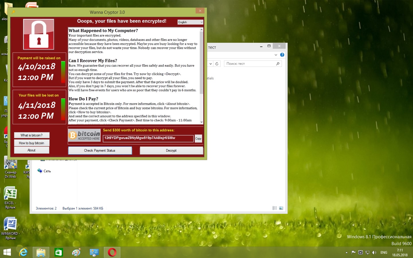This screenshot has width=413, height=258.
Task: Launch Internet Explorer from the taskbar
Action: coord(23,252)
